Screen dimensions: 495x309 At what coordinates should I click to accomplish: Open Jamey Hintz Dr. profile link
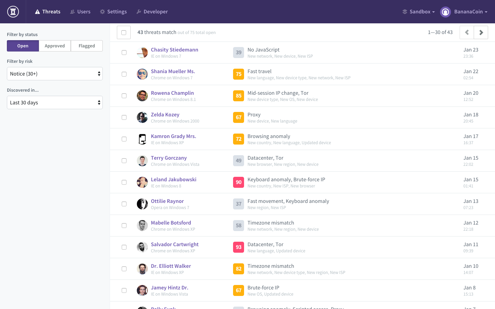click(169, 288)
